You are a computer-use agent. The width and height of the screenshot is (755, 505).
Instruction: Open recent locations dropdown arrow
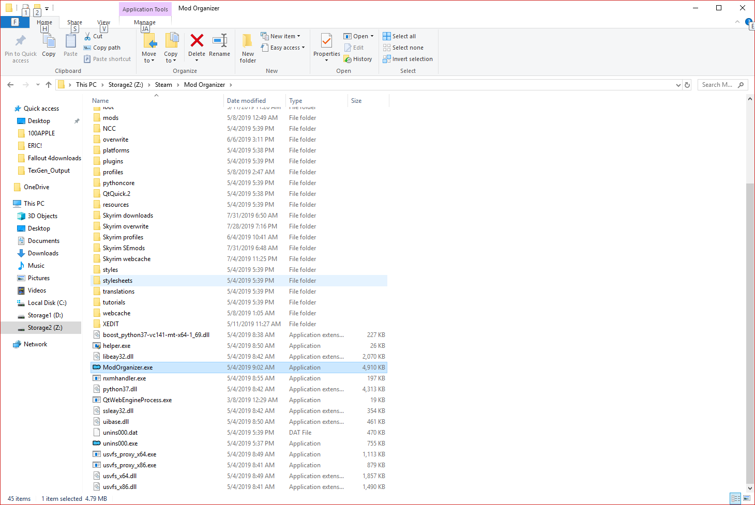tap(38, 85)
